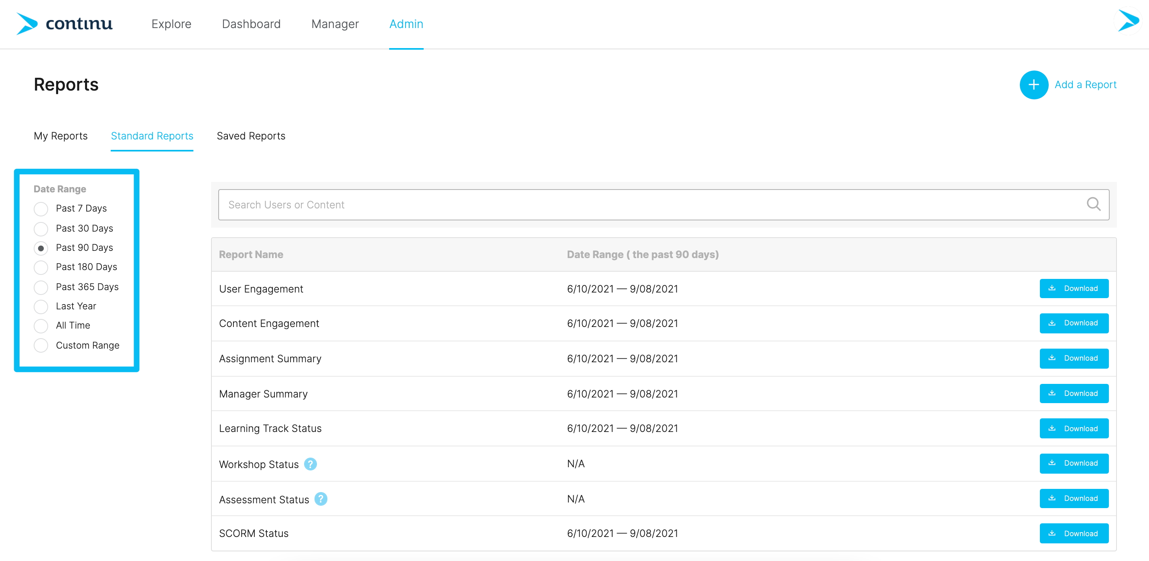The width and height of the screenshot is (1149, 561).
Task: Choose the Custom Range radio option
Action: pyautogui.click(x=41, y=345)
